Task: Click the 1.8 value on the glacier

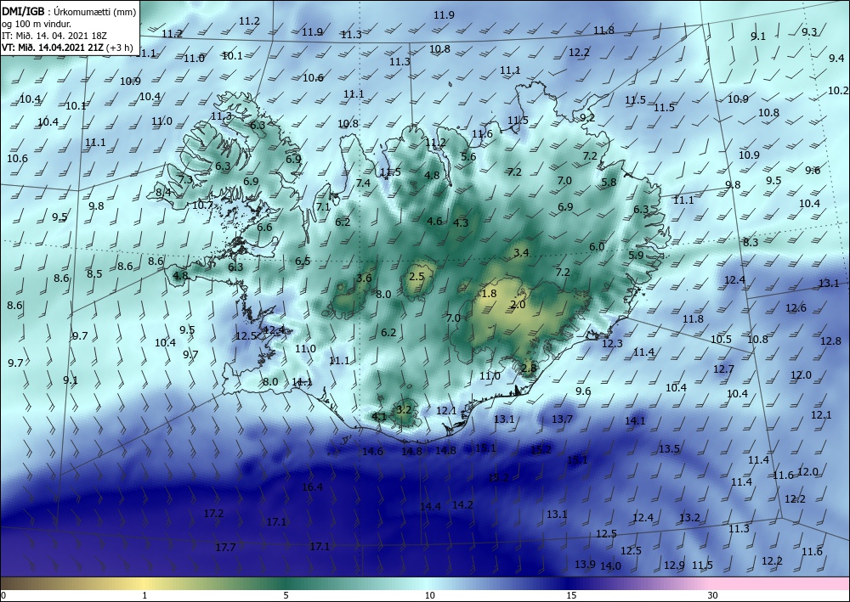Action: (489, 294)
